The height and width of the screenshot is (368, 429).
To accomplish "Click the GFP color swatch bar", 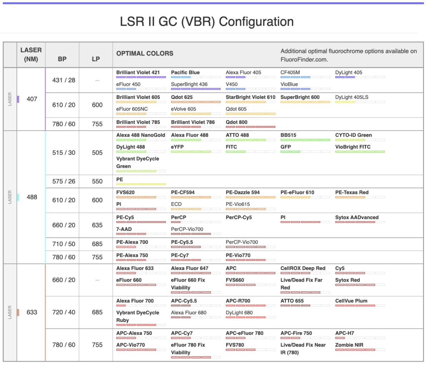I will pos(305,151).
